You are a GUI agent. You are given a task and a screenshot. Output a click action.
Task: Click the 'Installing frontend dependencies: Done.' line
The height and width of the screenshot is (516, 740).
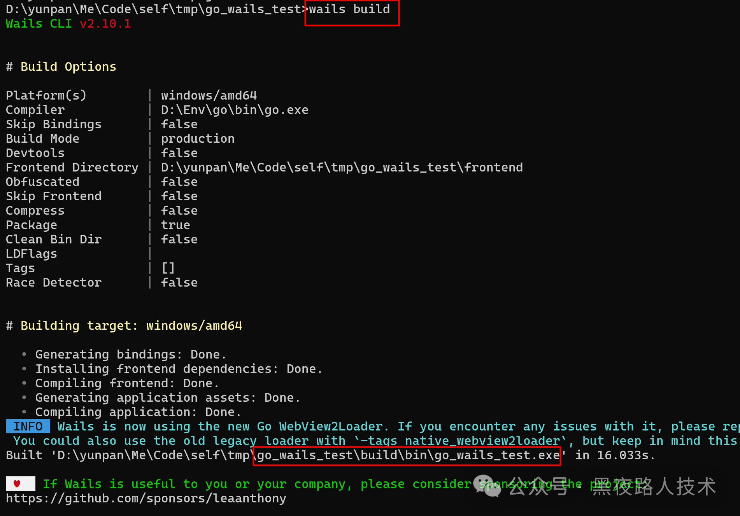point(179,369)
